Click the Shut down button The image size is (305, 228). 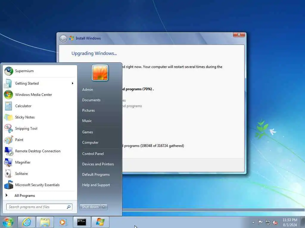click(x=90, y=207)
